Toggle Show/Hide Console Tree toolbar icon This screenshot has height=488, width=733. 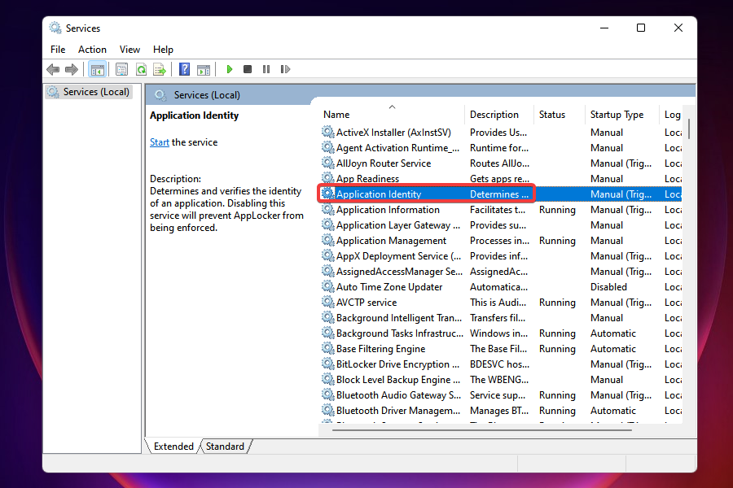(x=97, y=70)
